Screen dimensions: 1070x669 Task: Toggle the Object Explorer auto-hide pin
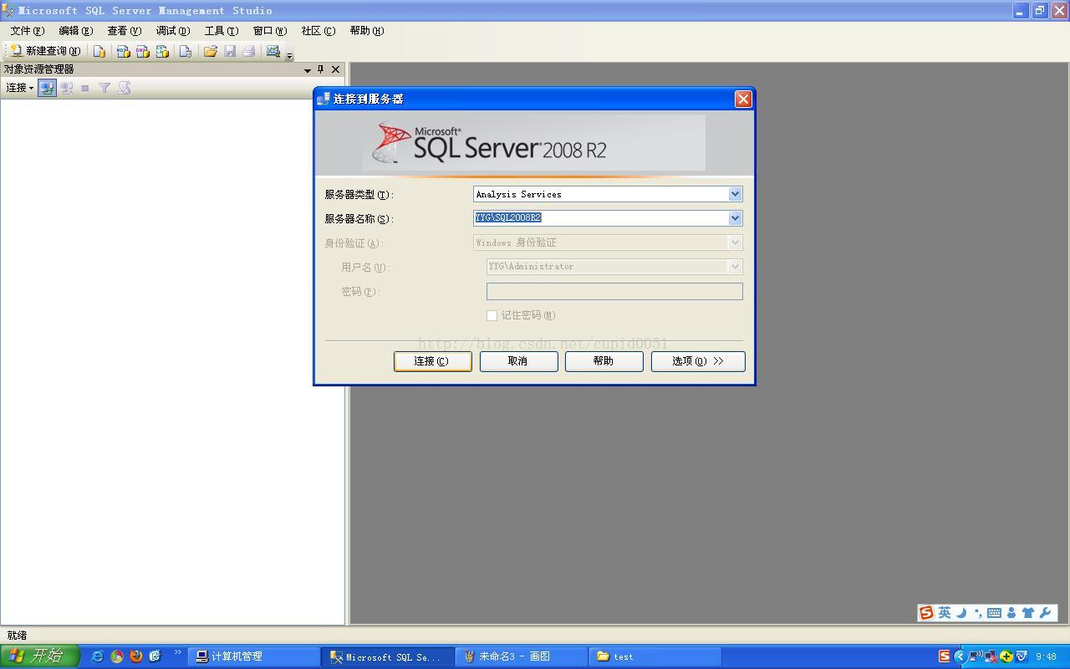320,69
